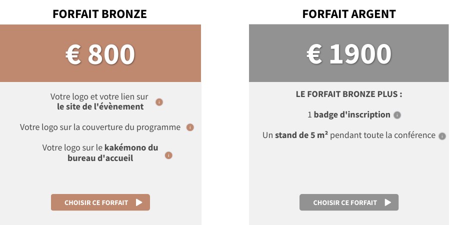This screenshot has width=450, height=225.
Task: Click bold text "bureau d'accueil"
Action: click(x=100, y=158)
